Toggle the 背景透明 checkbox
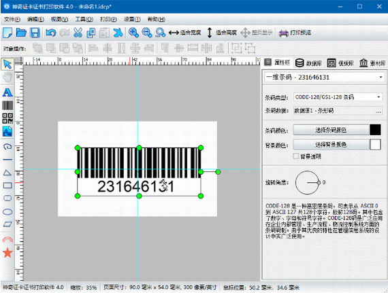 (x=296, y=156)
